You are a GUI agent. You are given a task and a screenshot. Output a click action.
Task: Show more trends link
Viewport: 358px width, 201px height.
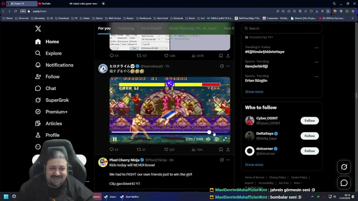coord(254,92)
